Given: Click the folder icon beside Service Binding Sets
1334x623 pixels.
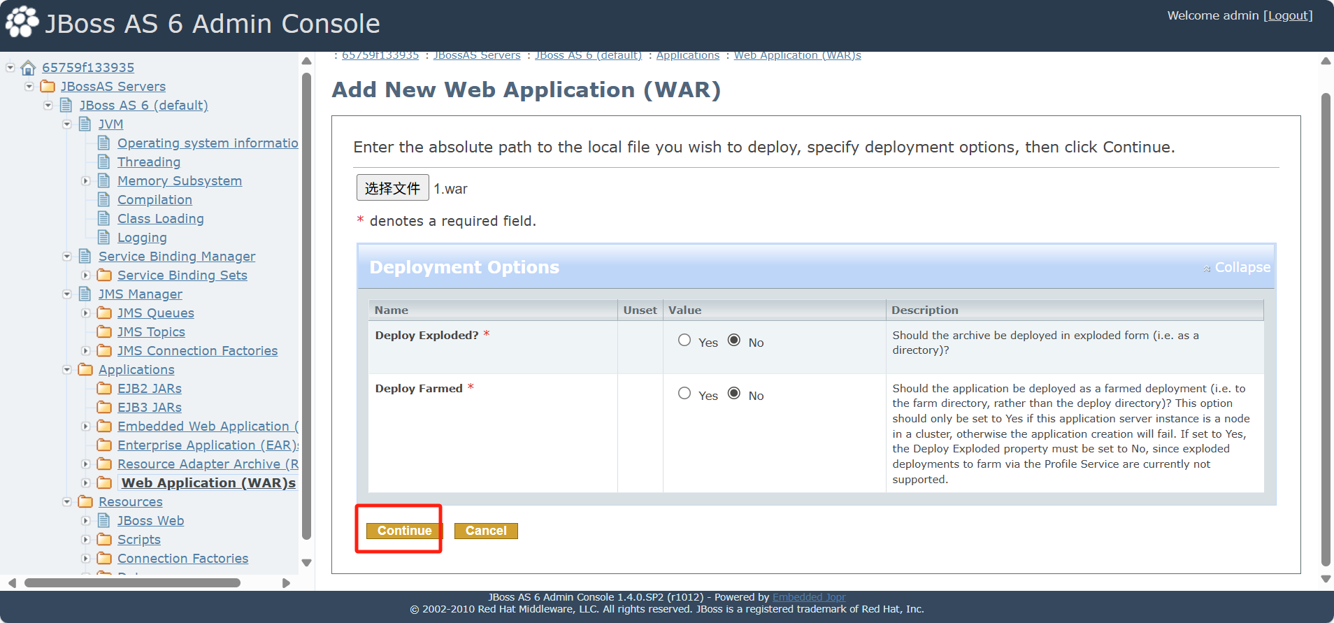Looking at the screenshot, I should pyautogui.click(x=104, y=275).
